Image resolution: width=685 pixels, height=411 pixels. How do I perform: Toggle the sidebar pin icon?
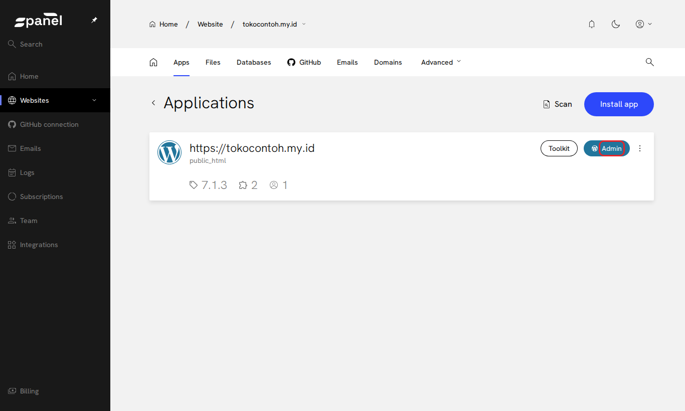coord(94,21)
